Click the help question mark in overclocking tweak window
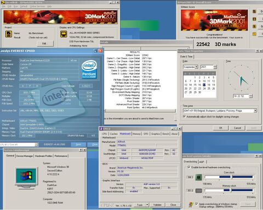This screenshot has width=263, height=210. 257,156
